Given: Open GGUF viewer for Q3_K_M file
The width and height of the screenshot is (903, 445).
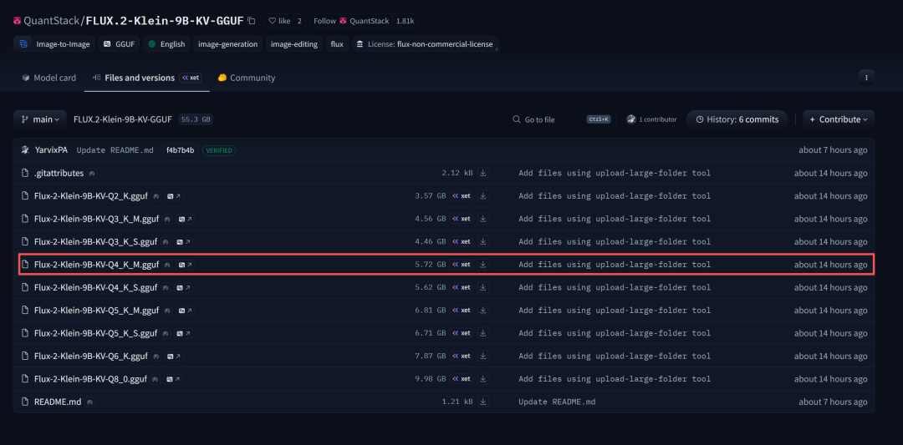Looking at the screenshot, I should pyautogui.click(x=185, y=219).
